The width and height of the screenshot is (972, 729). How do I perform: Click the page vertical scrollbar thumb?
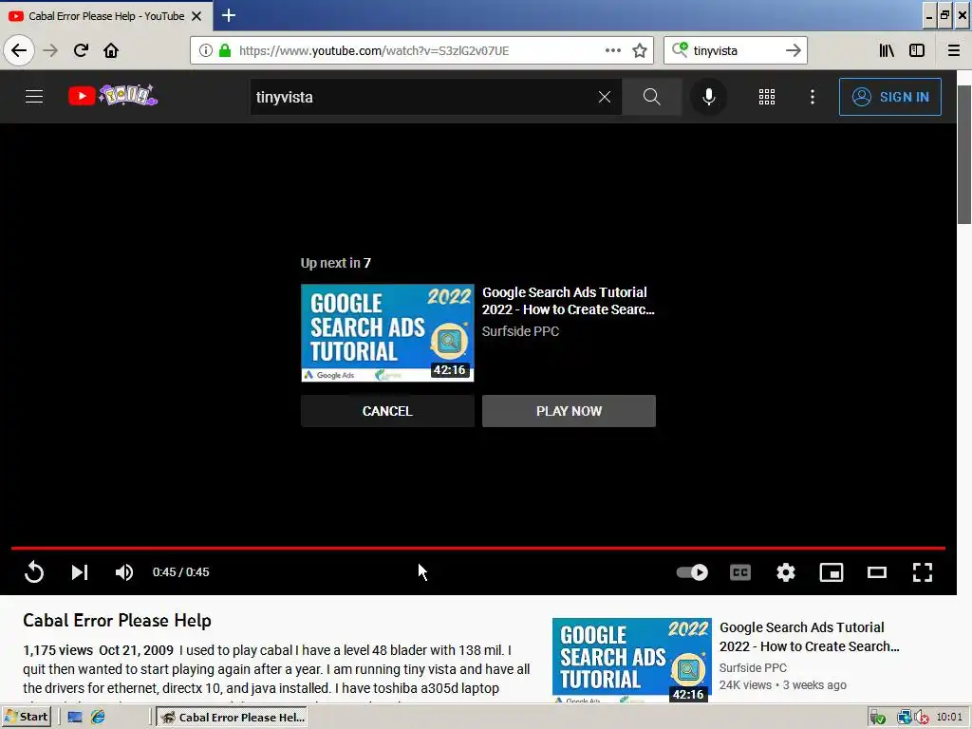click(964, 155)
